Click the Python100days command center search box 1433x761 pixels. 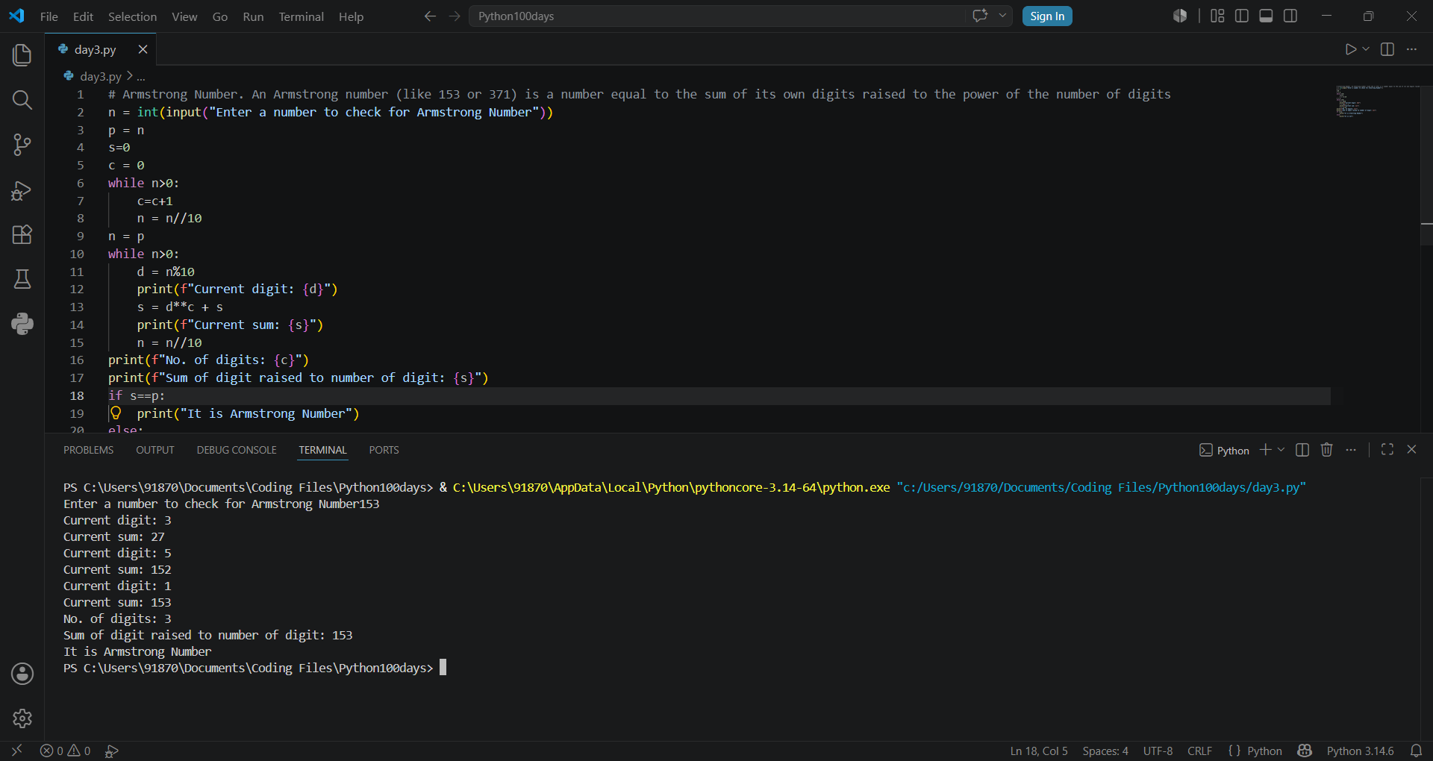pyautogui.click(x=716, y=16)
